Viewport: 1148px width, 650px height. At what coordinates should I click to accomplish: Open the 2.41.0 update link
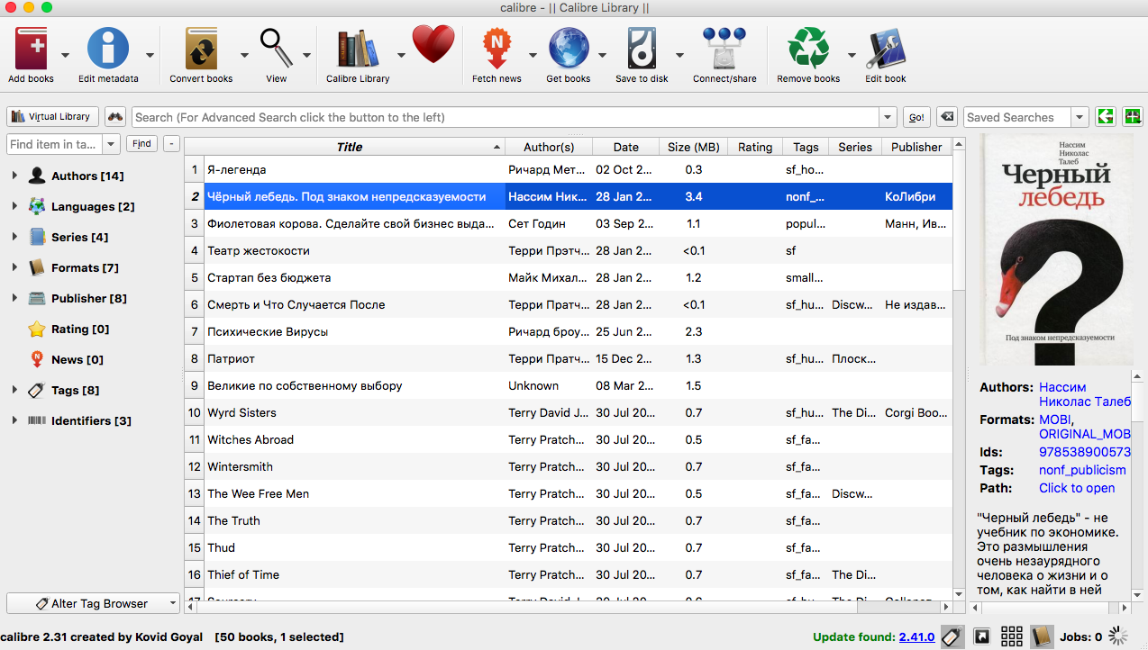916,636
